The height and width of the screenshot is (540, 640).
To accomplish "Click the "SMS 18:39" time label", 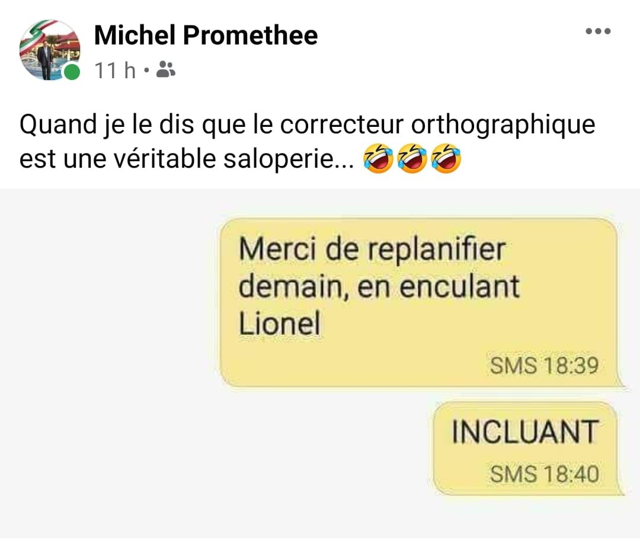I will coord(543,366).
